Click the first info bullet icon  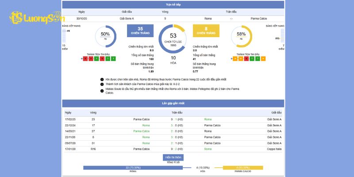(x=102, y=79)
